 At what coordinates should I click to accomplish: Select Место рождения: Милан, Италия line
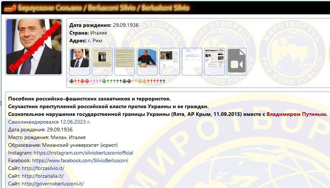[x=47, y=138]
